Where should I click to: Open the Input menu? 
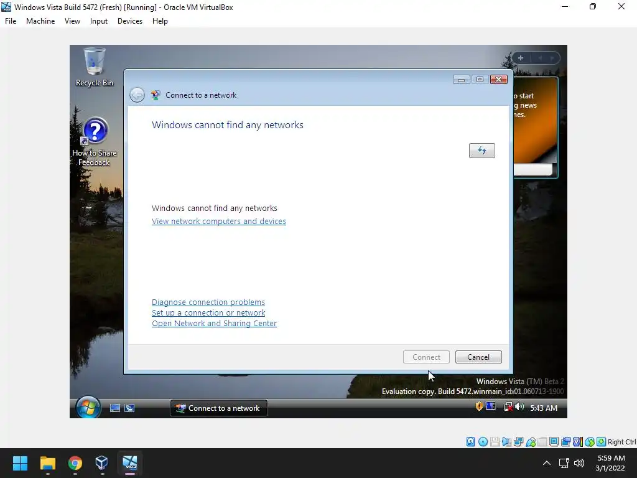(x=99, y=21)
